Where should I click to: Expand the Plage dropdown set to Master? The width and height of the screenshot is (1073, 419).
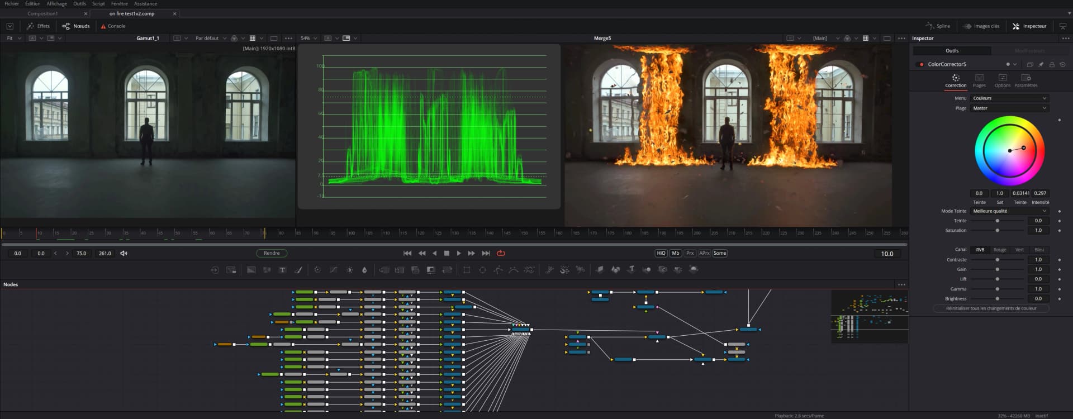(1009, 108)
